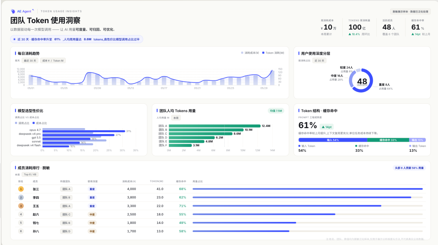The height and width of the screenshot is (245, 438).
Task: Click 张三's usage share bar
Action: tap(307, 189)
